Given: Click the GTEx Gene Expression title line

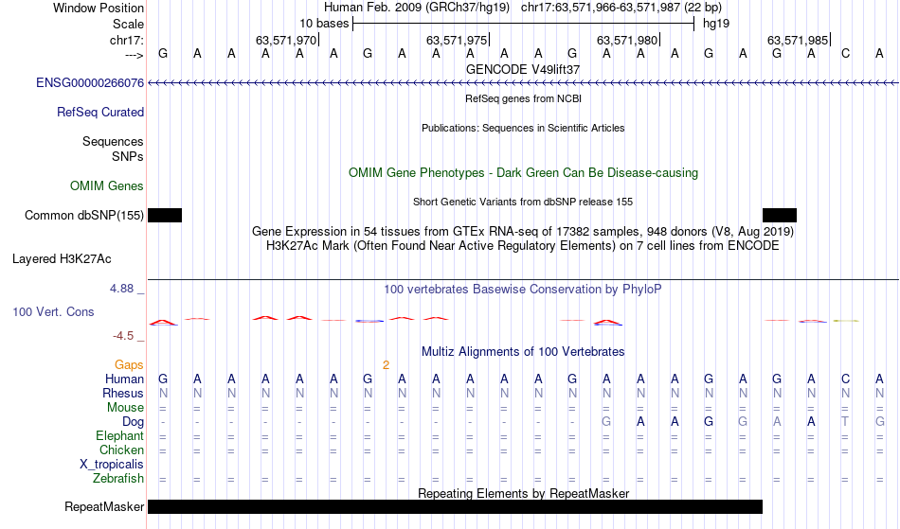Looking at the screenshot, I should pos(523,232).
